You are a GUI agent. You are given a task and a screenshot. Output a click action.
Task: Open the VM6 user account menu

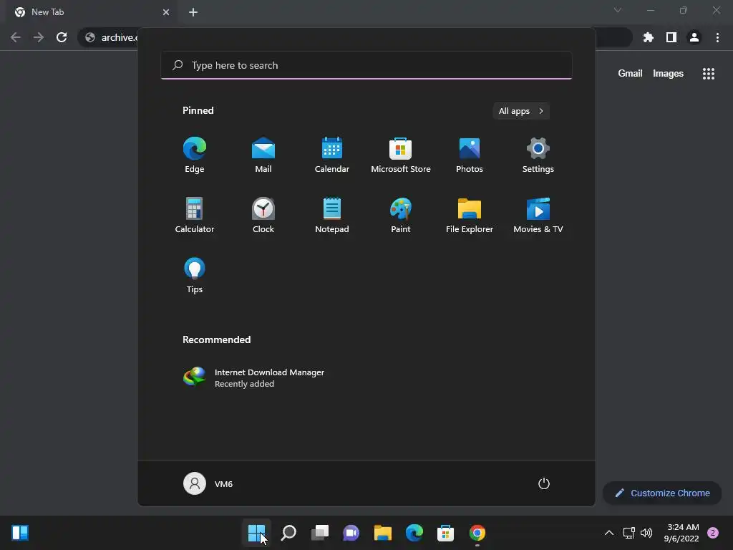208,483
